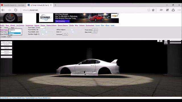Switch to the BoostKickedInYo YouTube tab
Image resolution: width=182 pixels, height=102 pixels.
(13, 5)
